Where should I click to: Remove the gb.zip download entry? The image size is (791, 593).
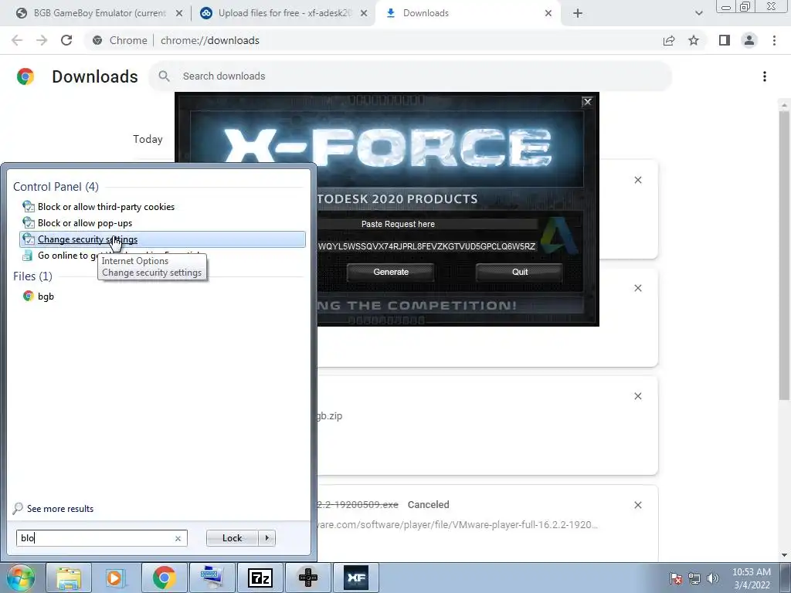point(637,396)
